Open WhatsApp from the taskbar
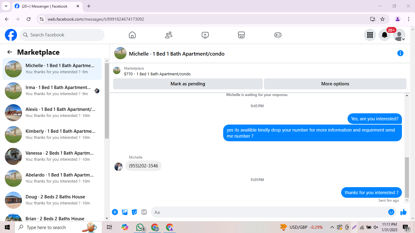Image resolution: width=415 pixels, height=233 pixels. [140, 227]
